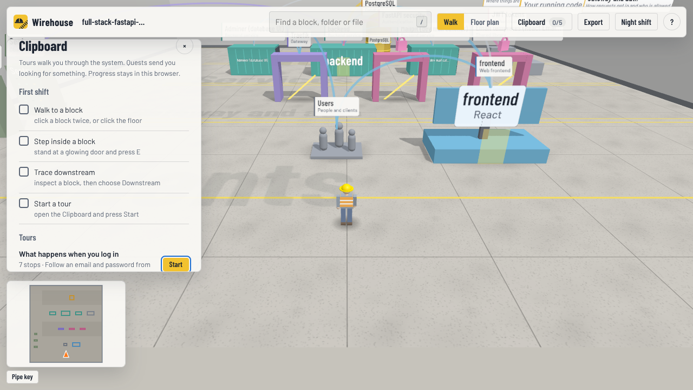The width and height of the screenshot is (693, 390).
Task: Click the purple gateway arch
Action: (299, 76)
